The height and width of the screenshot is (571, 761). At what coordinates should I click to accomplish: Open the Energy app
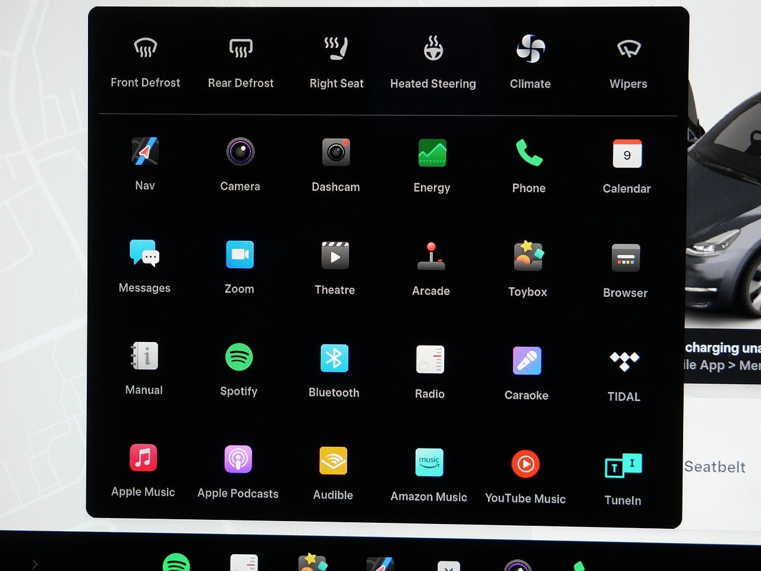[432, 153]
